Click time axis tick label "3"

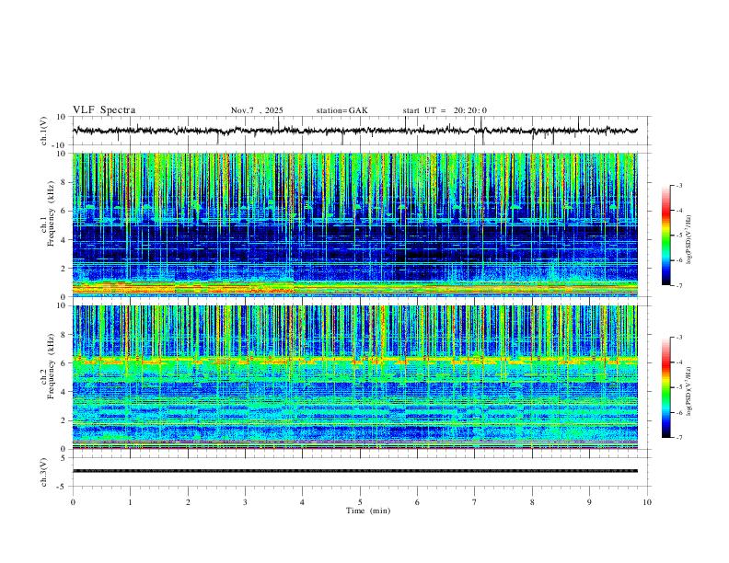click(245, 502)
